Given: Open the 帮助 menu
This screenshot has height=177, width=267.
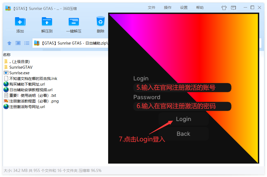Looking at the screenshot, I should coord(200,8).
